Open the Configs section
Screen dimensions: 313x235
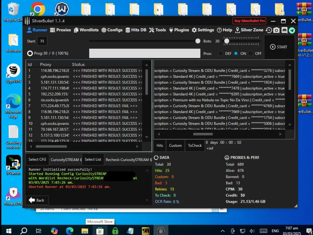click(x=112, y=30)
